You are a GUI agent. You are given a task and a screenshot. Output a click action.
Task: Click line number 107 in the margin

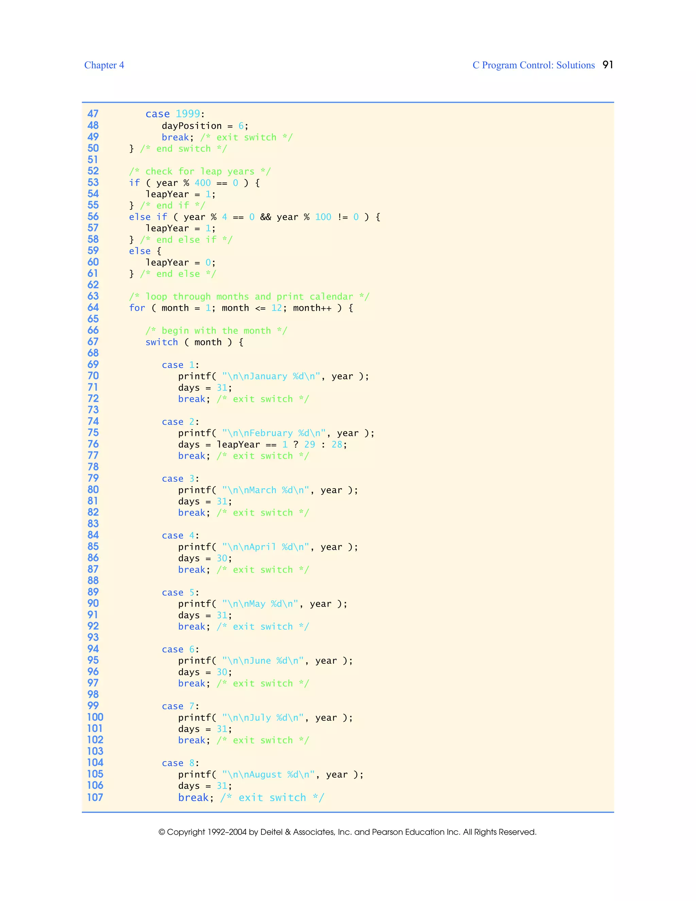[95, 797]
